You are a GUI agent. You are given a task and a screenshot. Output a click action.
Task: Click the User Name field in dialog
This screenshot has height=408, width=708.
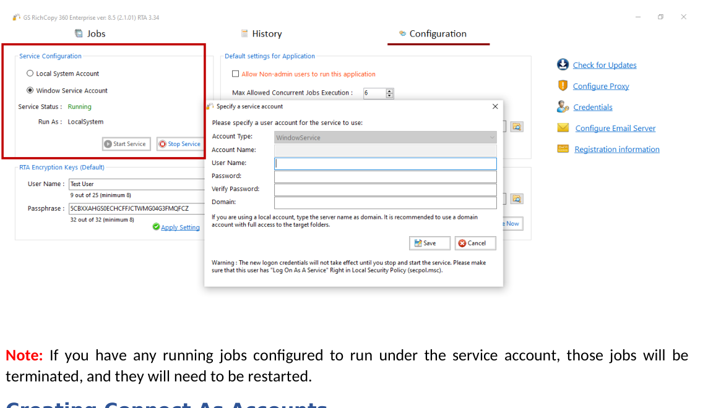point(385,163)
